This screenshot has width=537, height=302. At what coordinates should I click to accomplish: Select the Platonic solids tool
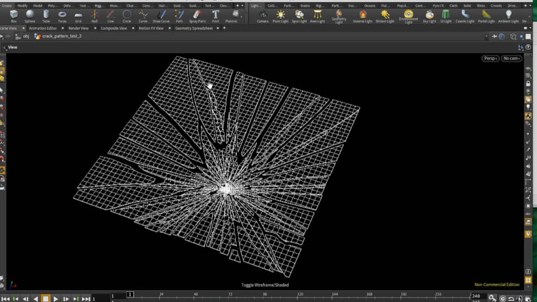click(x=232, y=16)
